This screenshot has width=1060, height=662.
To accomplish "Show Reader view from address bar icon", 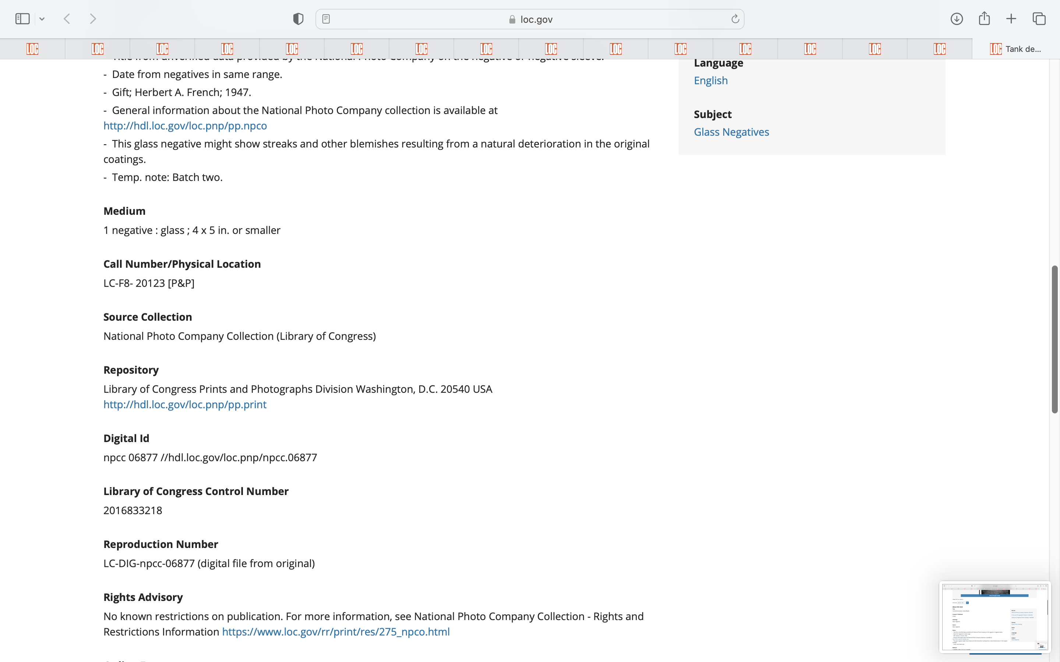I will [x=326, y=19].
